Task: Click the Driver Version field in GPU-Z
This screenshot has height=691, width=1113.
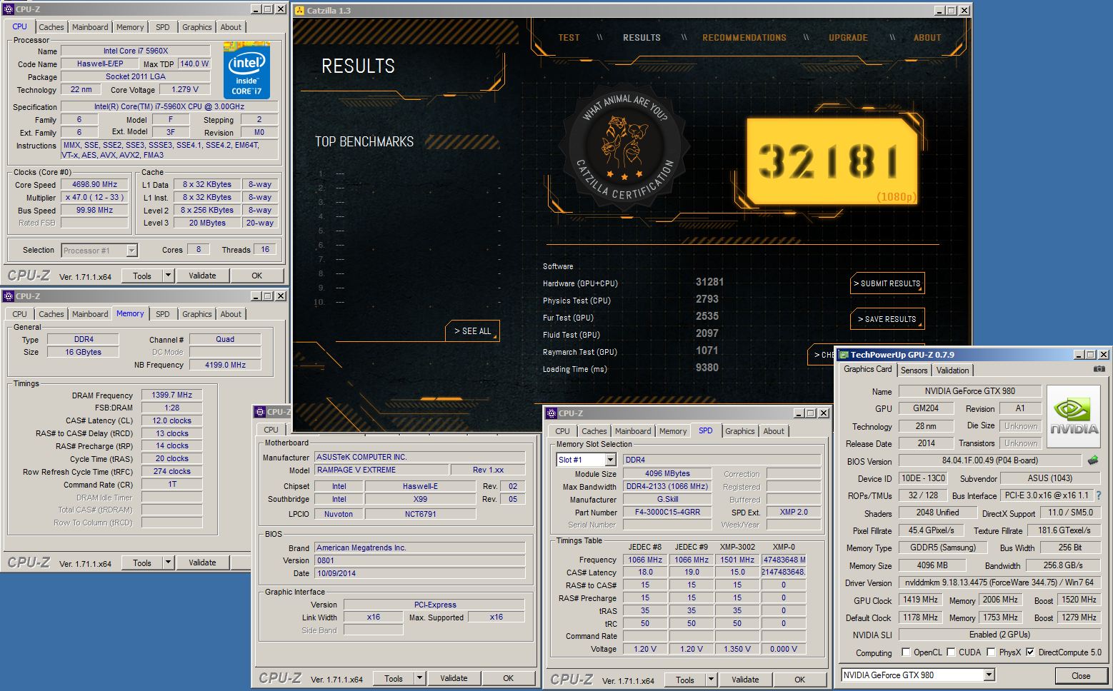Action: [x=999, y=582]
